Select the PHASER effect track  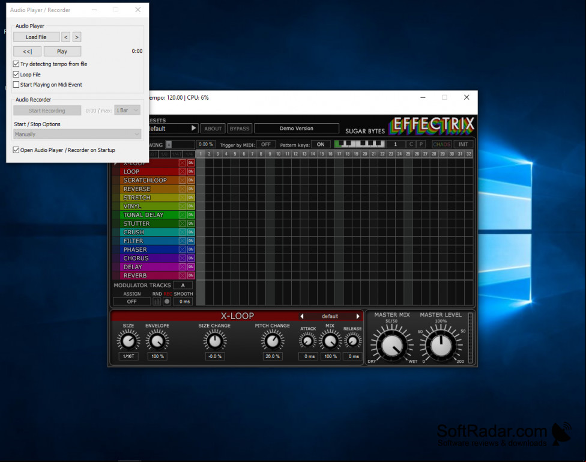tap(149, 249)
